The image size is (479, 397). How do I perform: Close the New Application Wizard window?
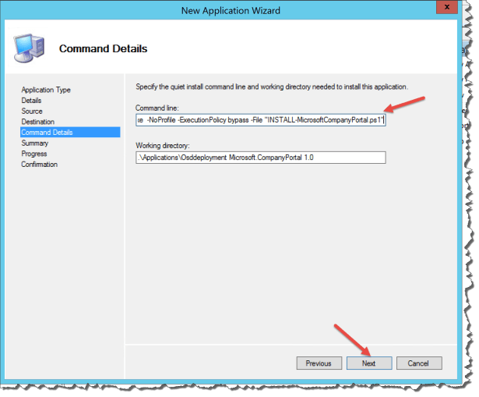click(446, 9)
